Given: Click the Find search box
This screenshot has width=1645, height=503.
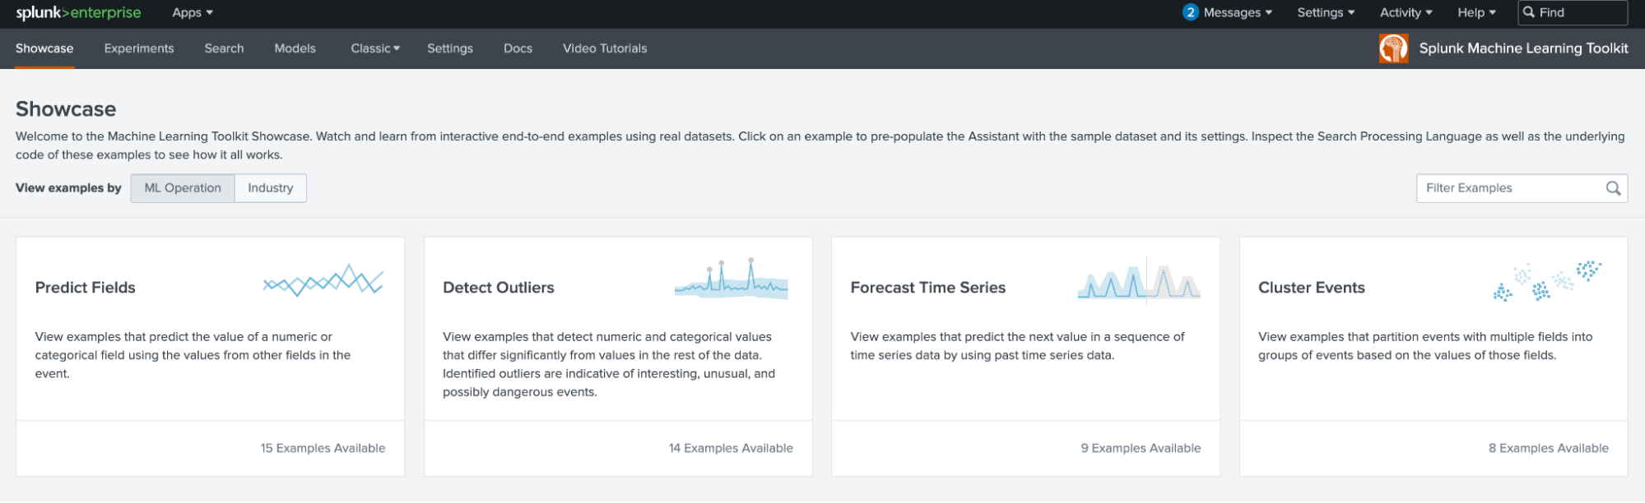Looking at the screenshot, I should click(x=1573, y=12).
